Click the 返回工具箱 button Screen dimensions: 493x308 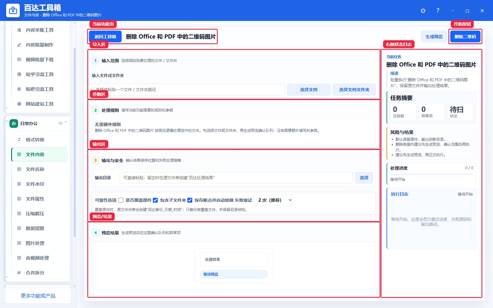105,37
